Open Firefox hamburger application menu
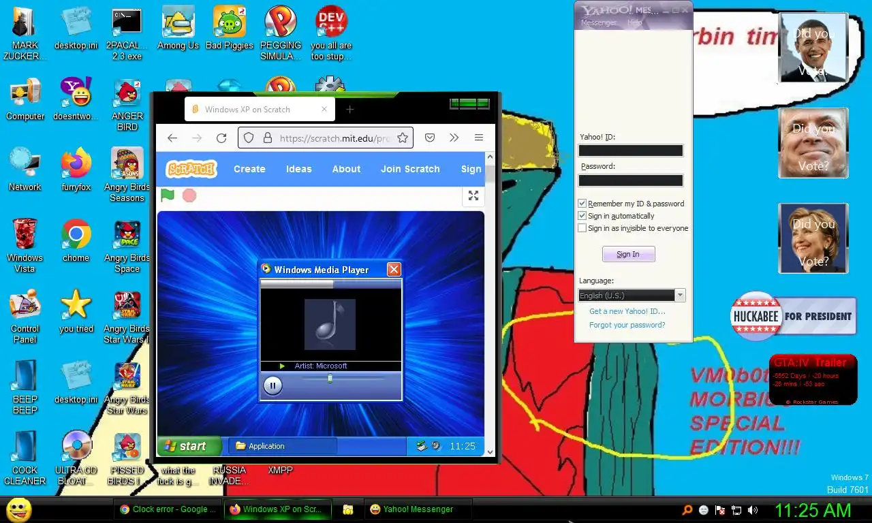872x523 pixels. [x=479, y=138]
